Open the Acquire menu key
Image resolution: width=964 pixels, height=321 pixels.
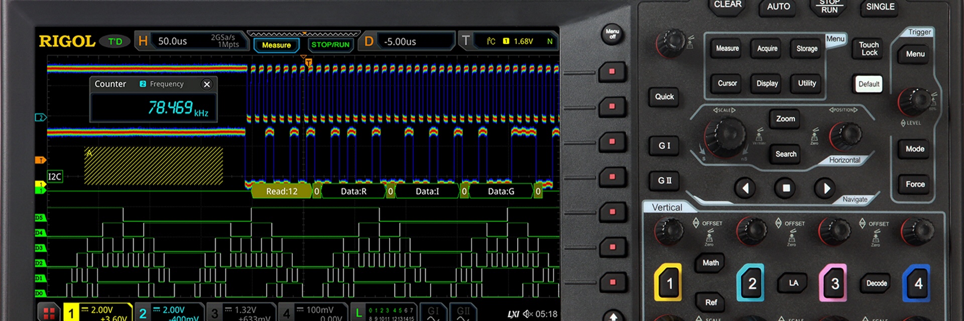pos(767,49)
